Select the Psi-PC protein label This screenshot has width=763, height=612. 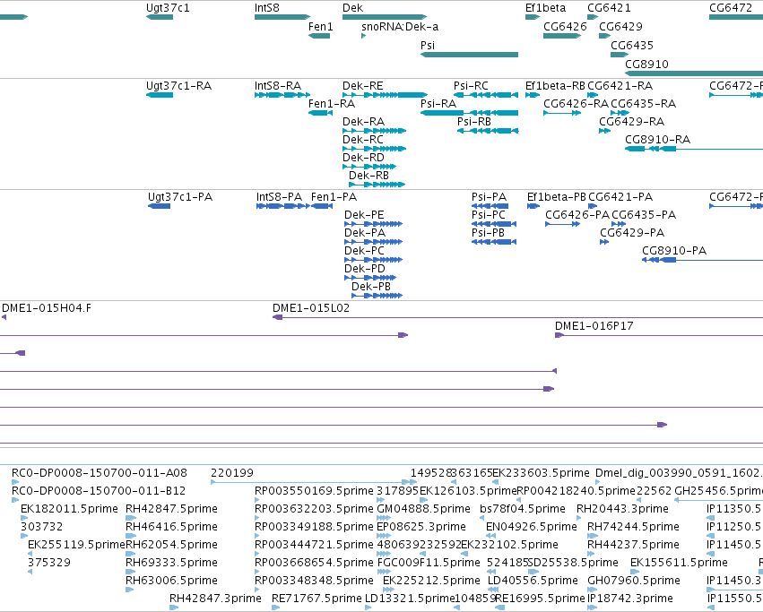coord(489,214)
